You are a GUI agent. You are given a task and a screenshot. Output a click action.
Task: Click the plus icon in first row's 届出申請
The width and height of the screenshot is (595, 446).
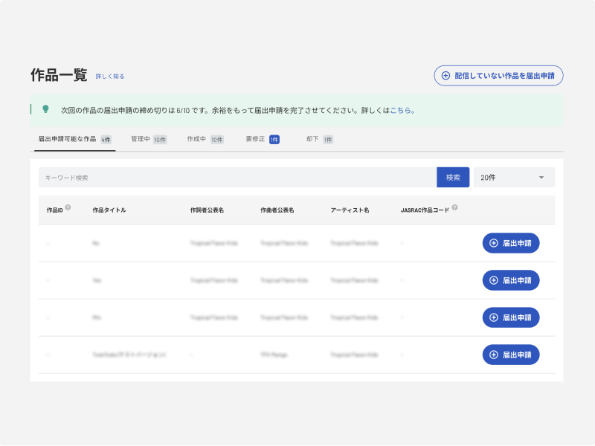(494, 243)
